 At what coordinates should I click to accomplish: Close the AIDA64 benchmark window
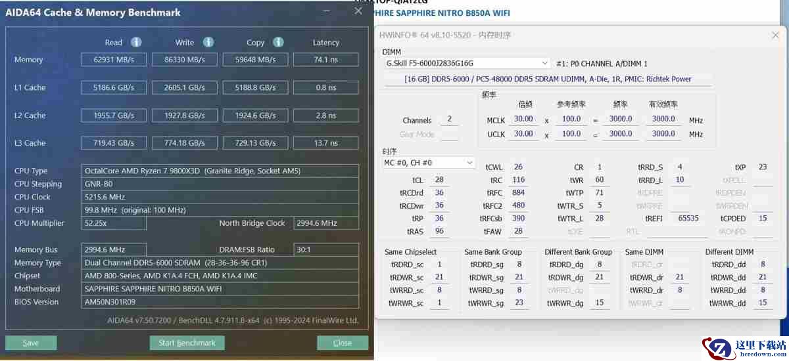pos(358,11)
